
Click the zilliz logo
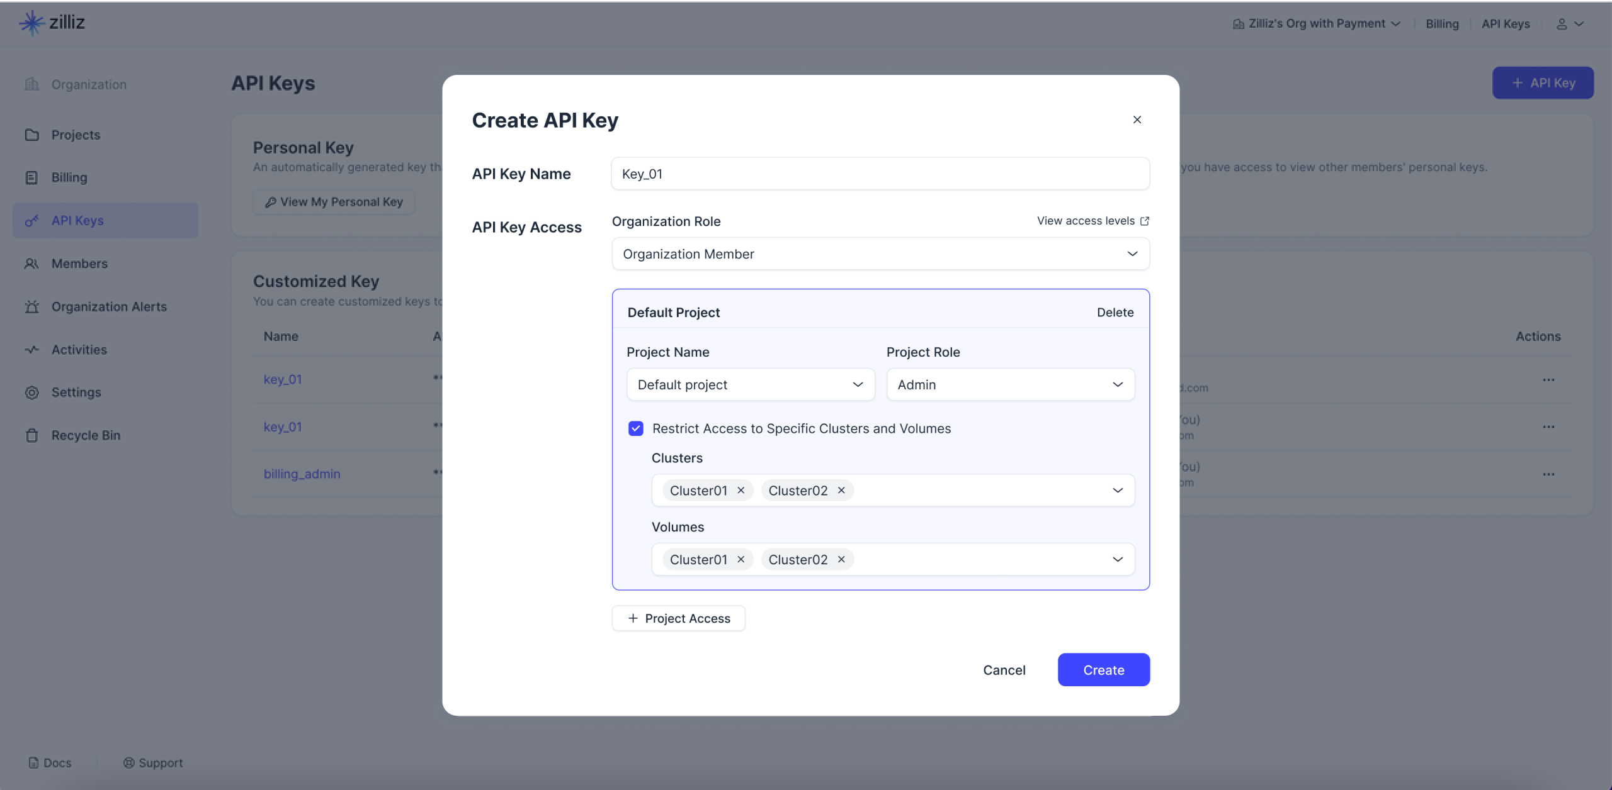[x=52, y=23]
